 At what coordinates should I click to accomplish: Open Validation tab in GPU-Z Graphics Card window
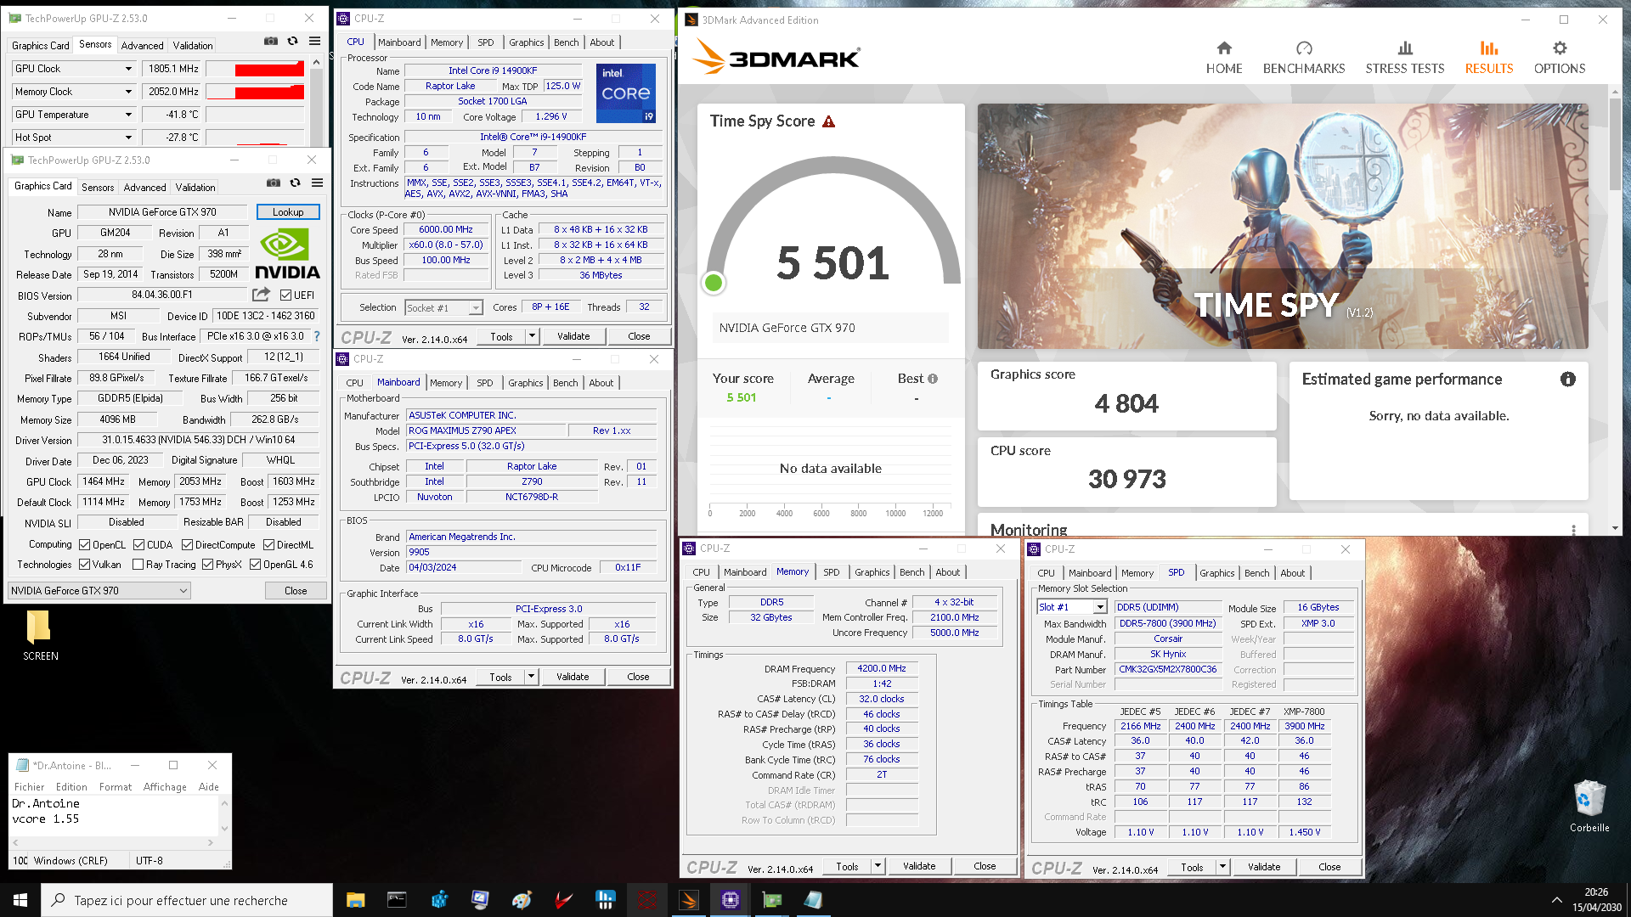click(195, 188)
